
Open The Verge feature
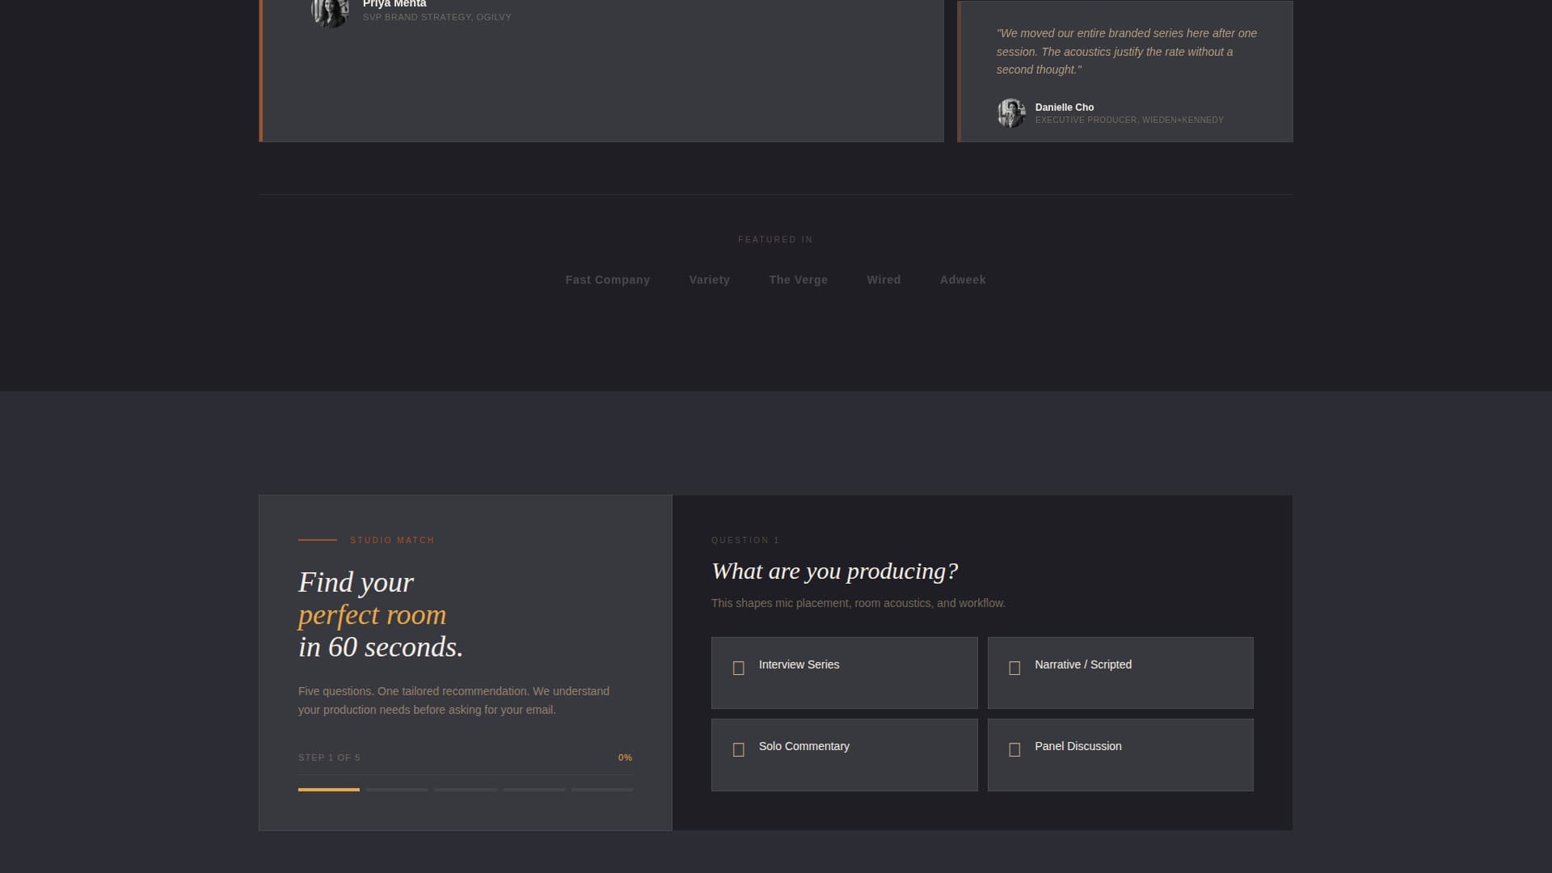pyautogui.click(x=798, y=280)
